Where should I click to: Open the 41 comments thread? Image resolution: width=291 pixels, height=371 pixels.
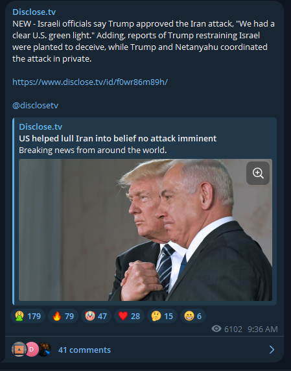point(84,350)
